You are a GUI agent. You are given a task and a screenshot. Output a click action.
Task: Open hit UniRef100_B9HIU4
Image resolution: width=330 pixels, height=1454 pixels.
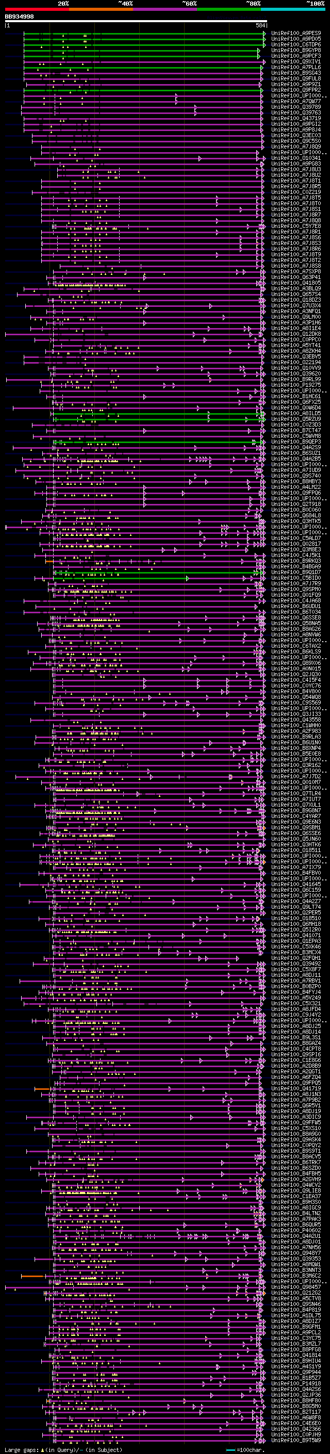tap(296, 1361)
